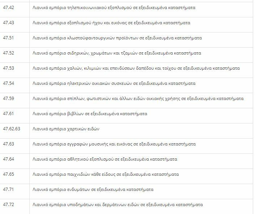255x214 pixels.
Task: Select the description mentioning ήχου και εικόνας
Action: pos(111,23)
